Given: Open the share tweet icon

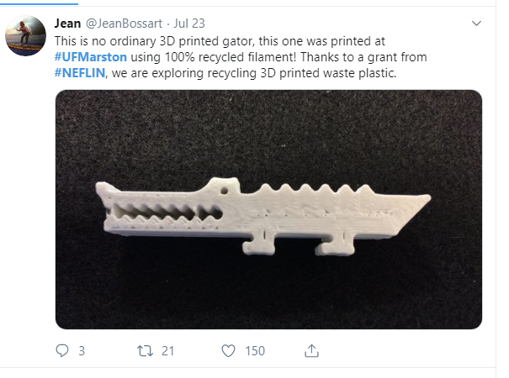Looking at the screenshot, I should [311, 350].
